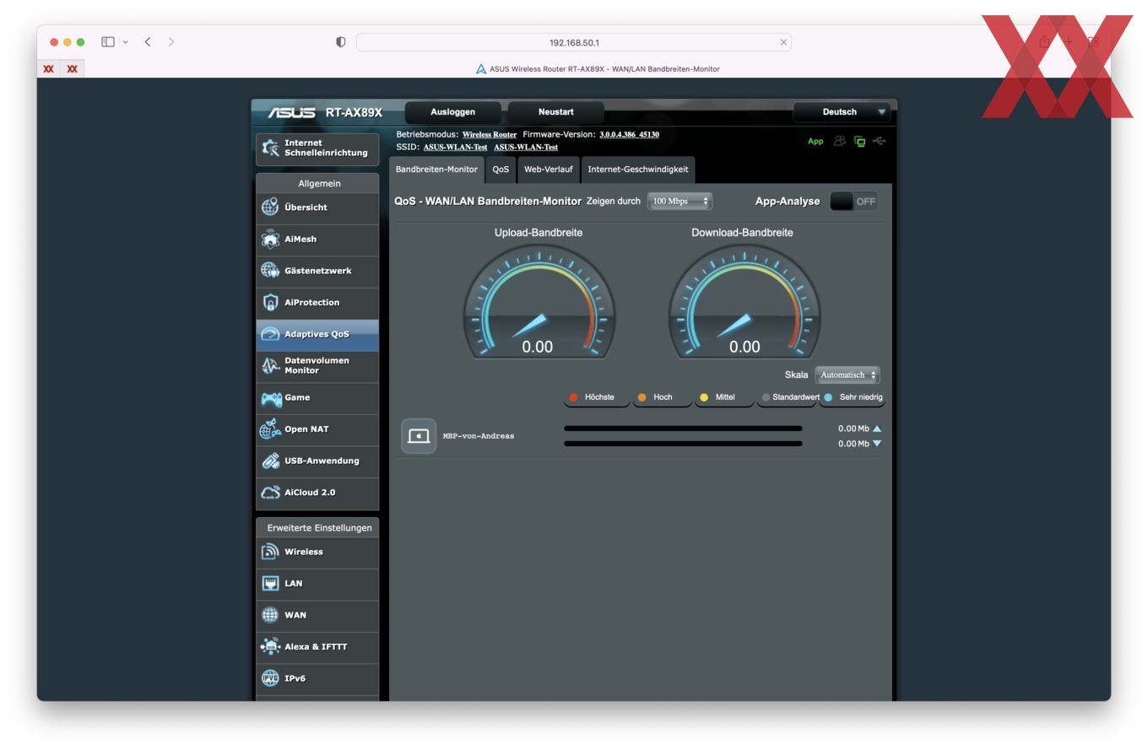Click the Safari address bar 192.168.50.1
This screenshot has width=1148, height=750.
(574, 42)
